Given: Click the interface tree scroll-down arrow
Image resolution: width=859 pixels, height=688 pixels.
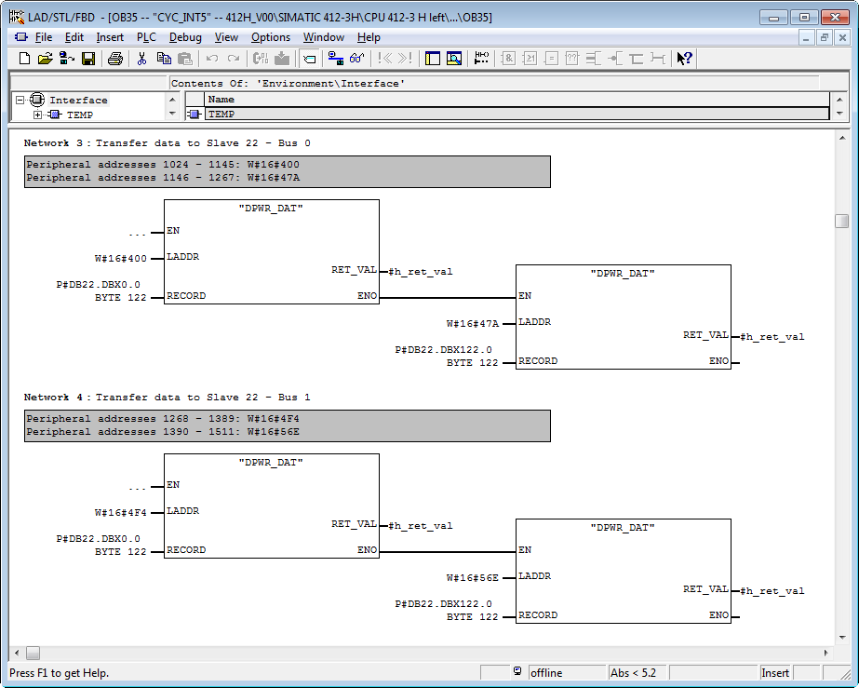Looking at the screenshot, I should coord(171,114).
